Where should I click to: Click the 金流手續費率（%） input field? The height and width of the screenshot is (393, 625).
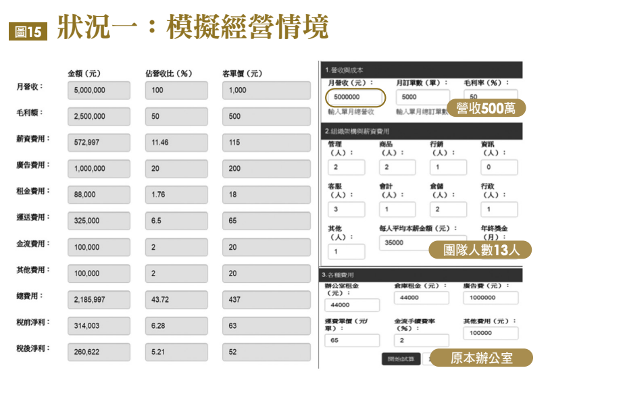coord(422,340)
